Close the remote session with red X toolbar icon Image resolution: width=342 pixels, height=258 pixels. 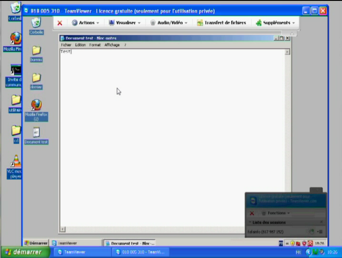tap(59, 23)
